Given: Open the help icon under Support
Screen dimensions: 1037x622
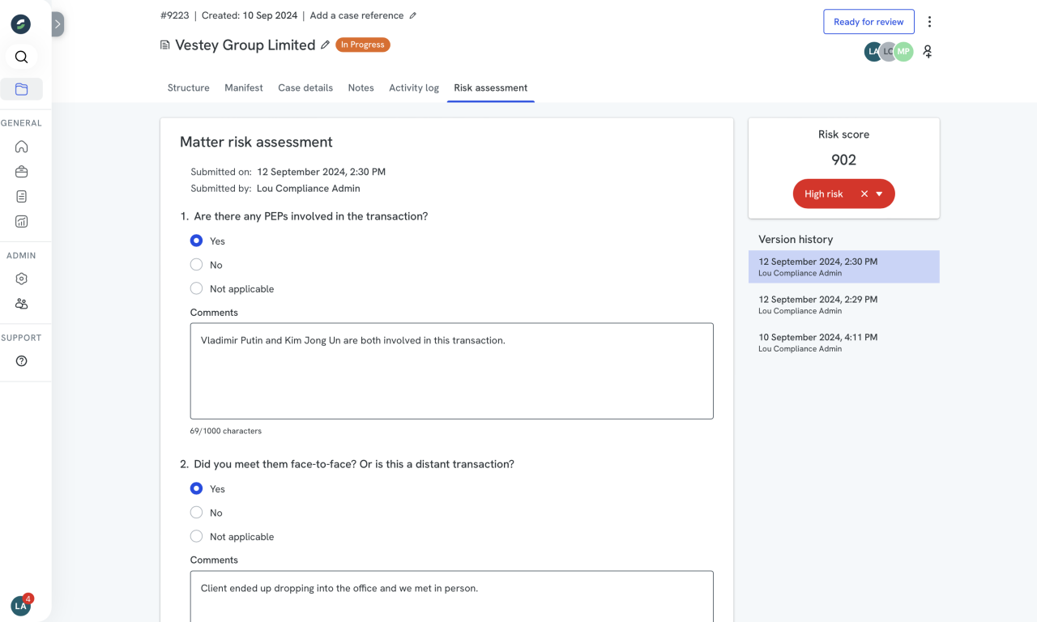Looking at the screenshot, I should [21, 362].
